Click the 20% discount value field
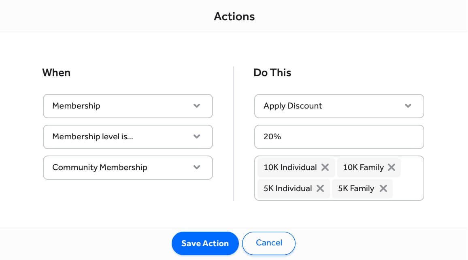The width and height of the screenshot is (468, 260). [339, 136]
